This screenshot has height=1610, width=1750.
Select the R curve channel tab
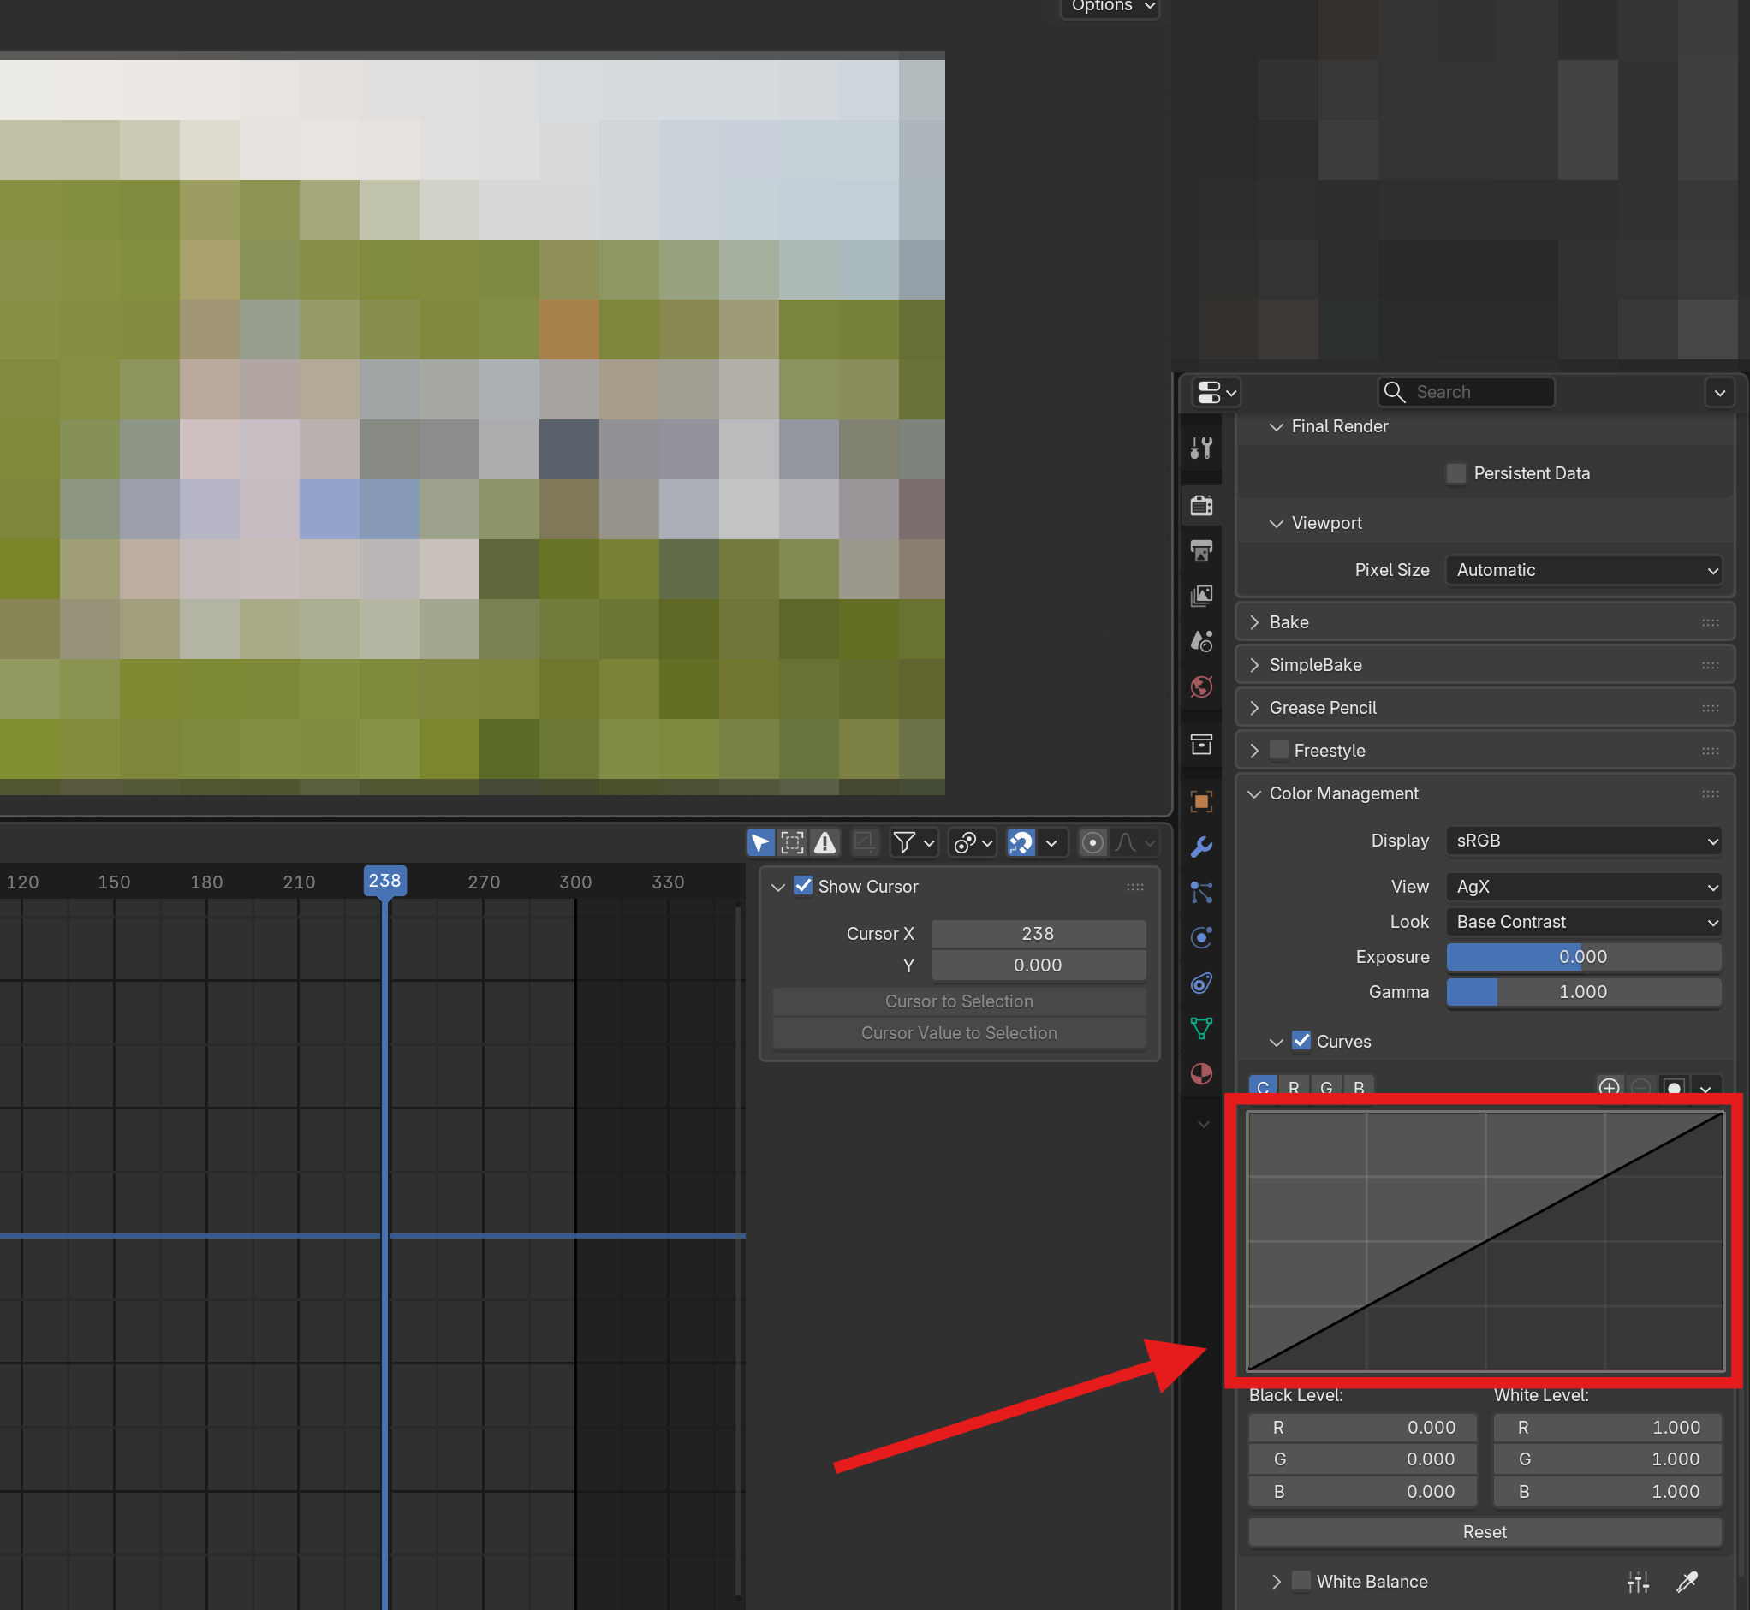[1294, 1087]
